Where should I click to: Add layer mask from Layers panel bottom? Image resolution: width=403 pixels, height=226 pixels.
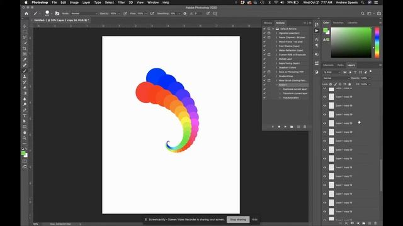(352, 223)
